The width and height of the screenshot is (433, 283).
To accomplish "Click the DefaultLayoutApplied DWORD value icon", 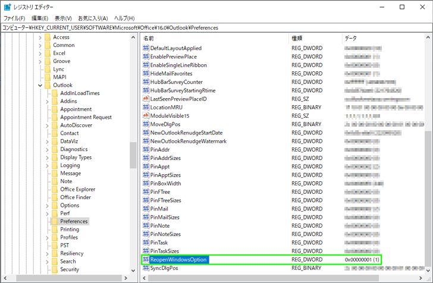I will click(x=146, y=48).
